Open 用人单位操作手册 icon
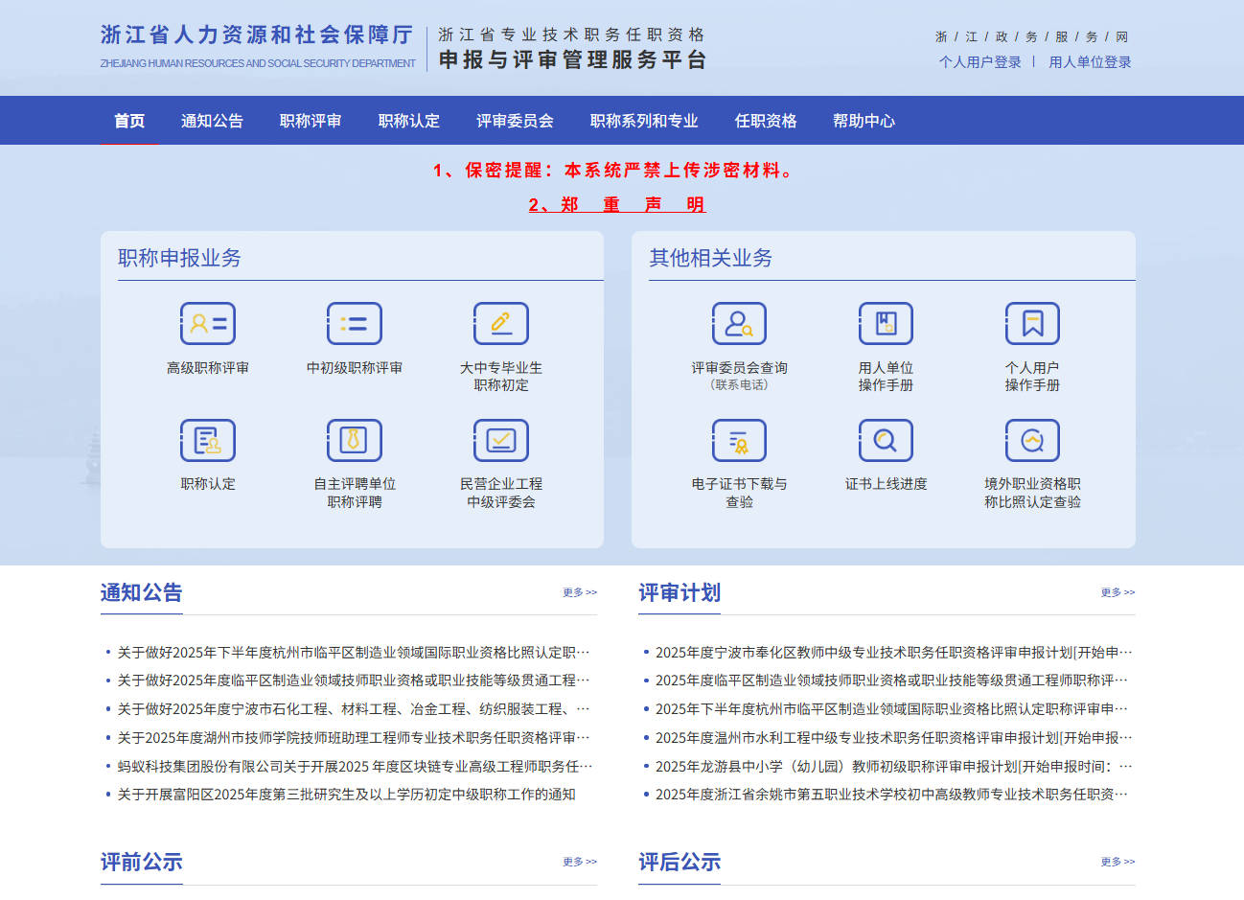 click(x=886, y=324)
